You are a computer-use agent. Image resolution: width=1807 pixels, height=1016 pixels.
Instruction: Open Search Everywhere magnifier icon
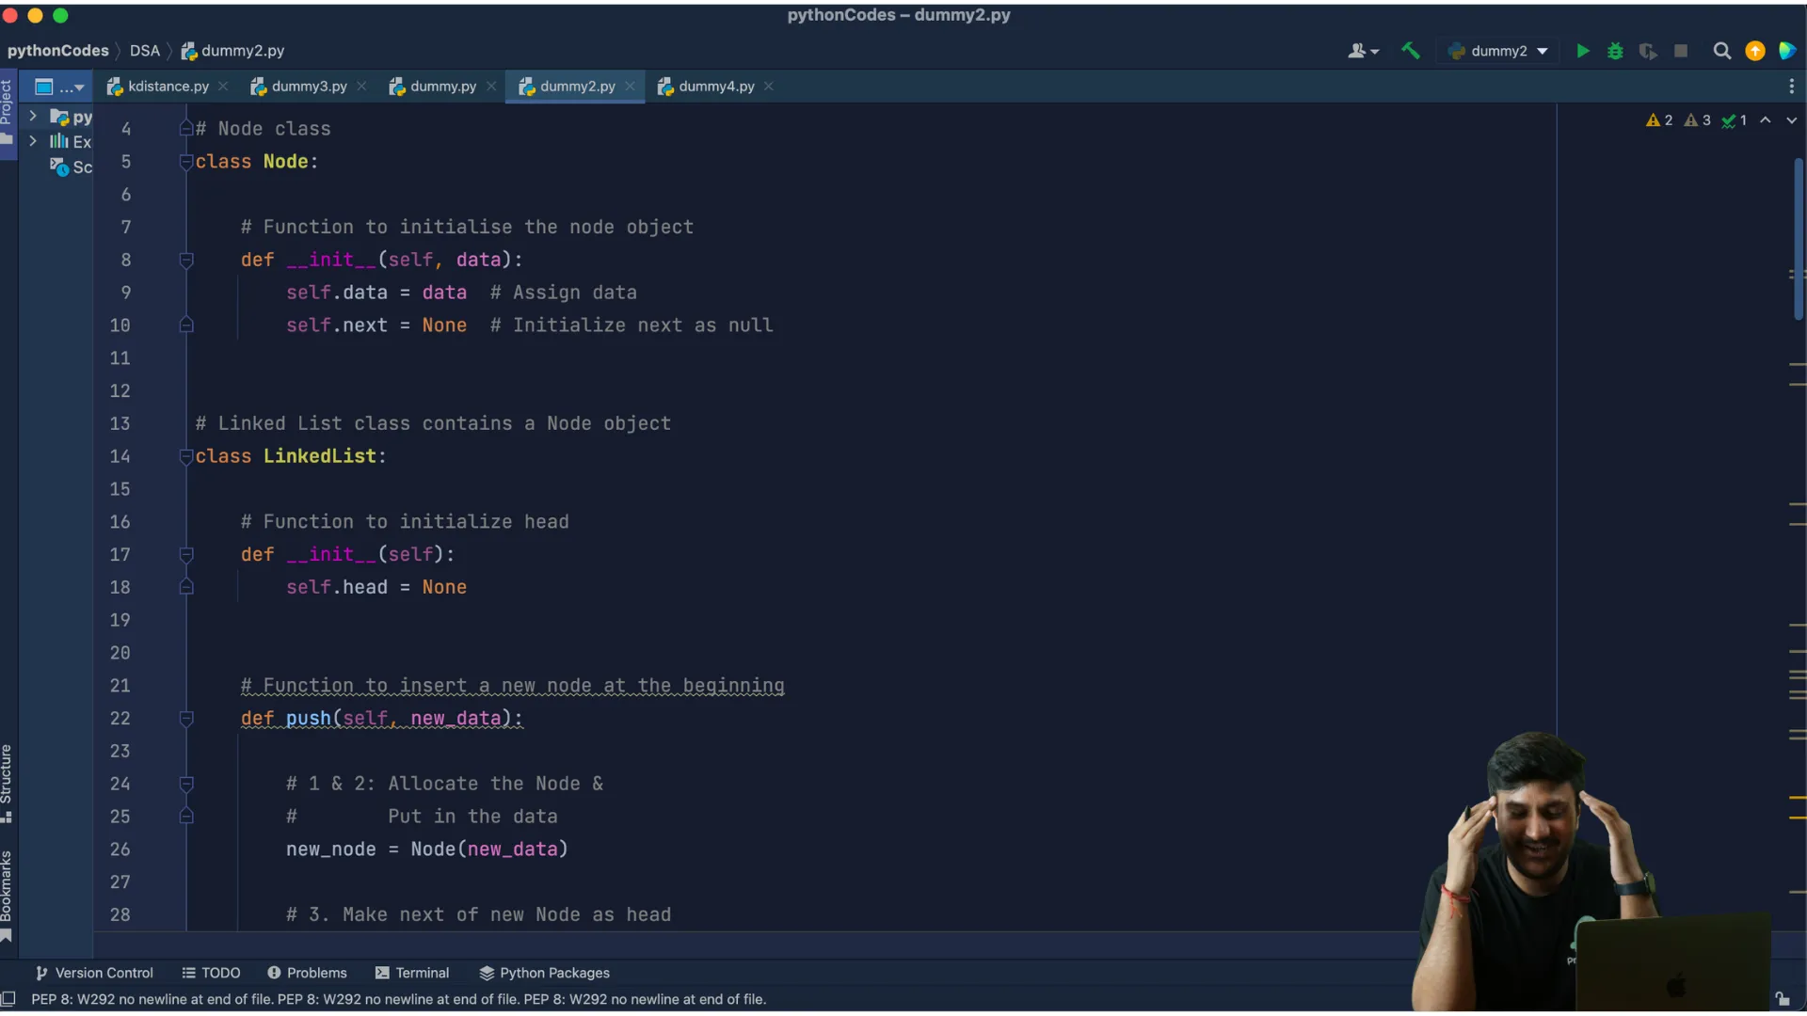click(x=1721, y=51)
